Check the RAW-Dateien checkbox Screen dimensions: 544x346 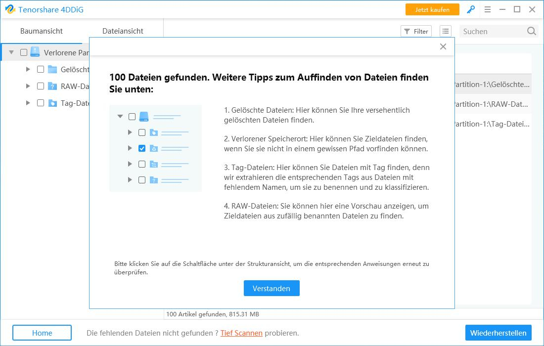pyautogui.click(x=41, y=86)
